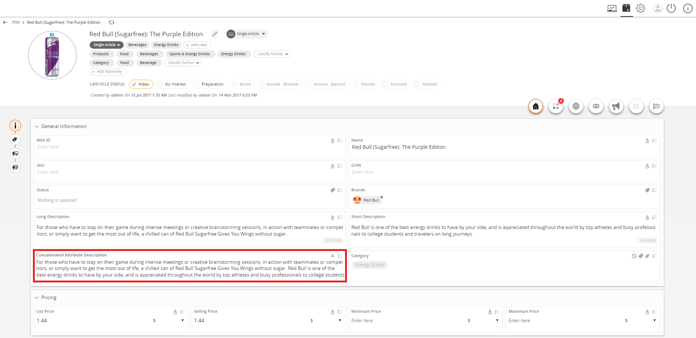Open the settings gear icon
The width and height of the screenshot is (696, 338).
(x=640, y=8)
